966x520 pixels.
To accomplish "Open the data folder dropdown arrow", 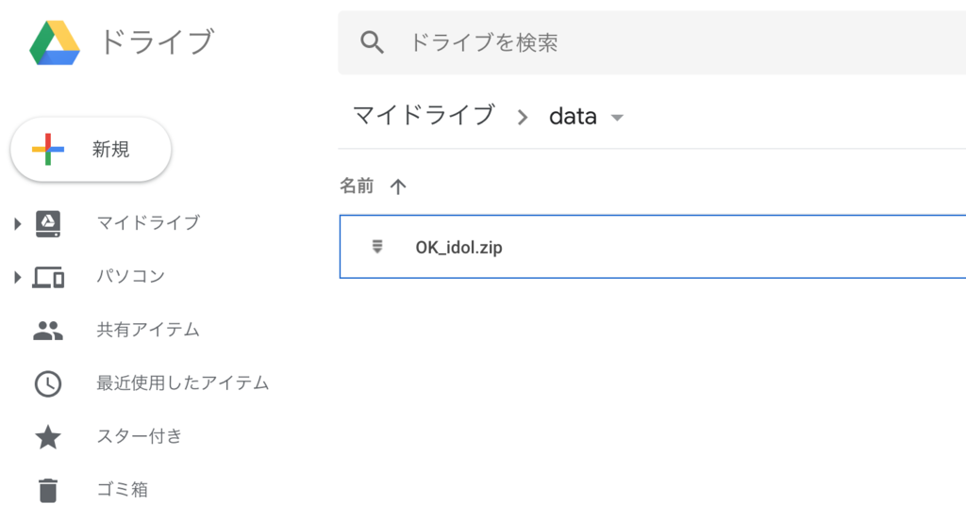I will [618, 118].
